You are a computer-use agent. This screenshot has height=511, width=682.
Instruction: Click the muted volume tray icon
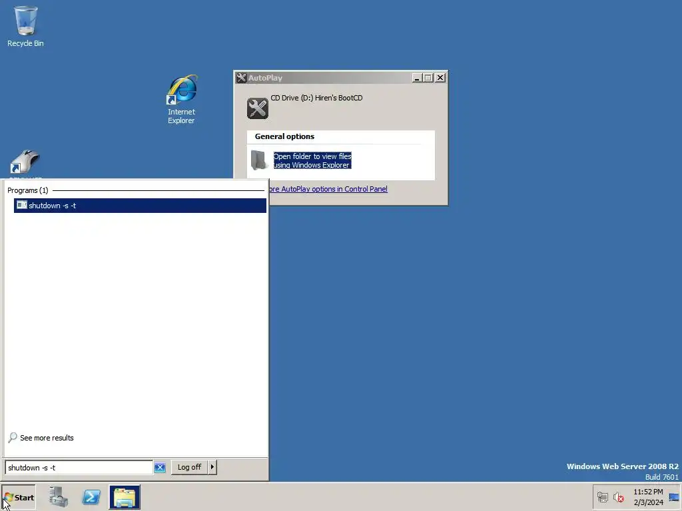tap(619, 497)
